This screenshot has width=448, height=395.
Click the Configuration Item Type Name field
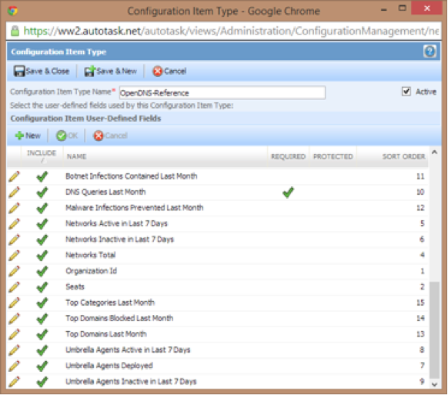222,92
